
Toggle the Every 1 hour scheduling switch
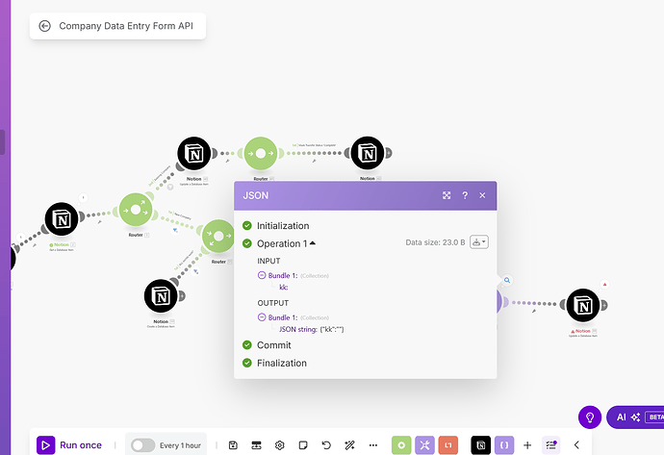(x=142, y=444)
